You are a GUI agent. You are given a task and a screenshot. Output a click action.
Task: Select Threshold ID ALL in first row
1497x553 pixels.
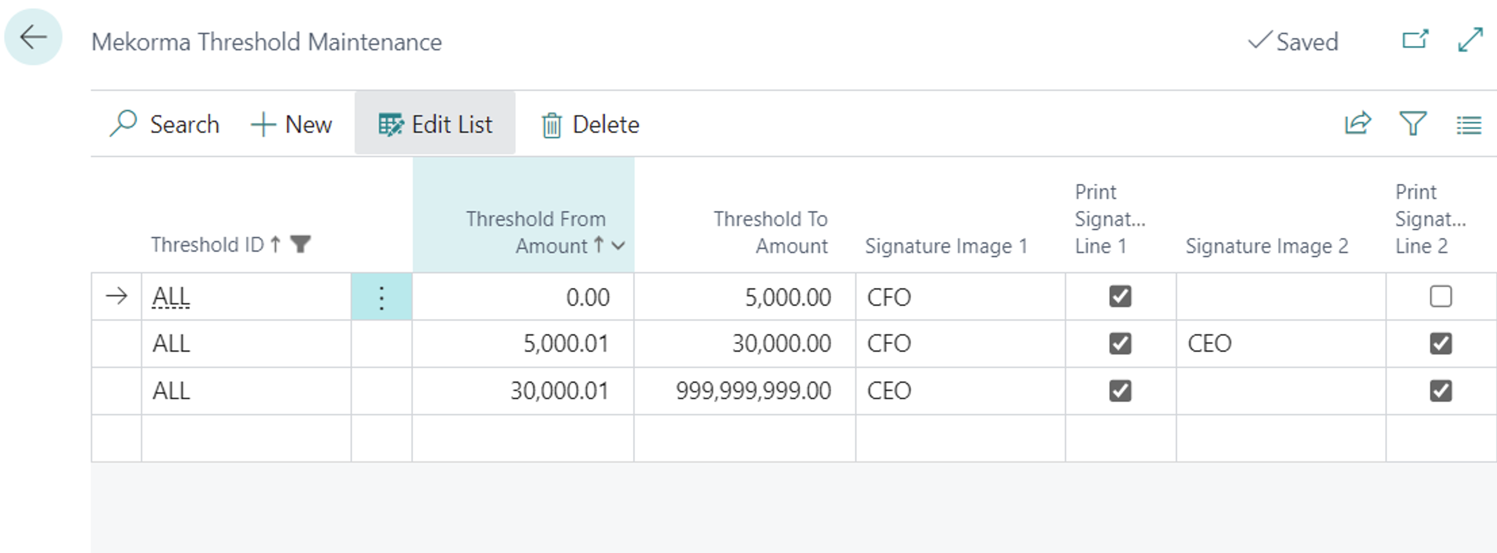(246, 298)
